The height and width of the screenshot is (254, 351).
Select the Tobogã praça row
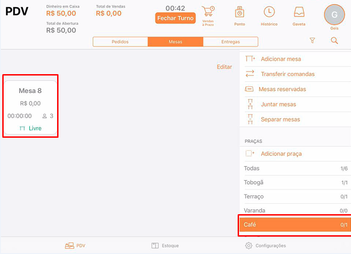point(295,183)
